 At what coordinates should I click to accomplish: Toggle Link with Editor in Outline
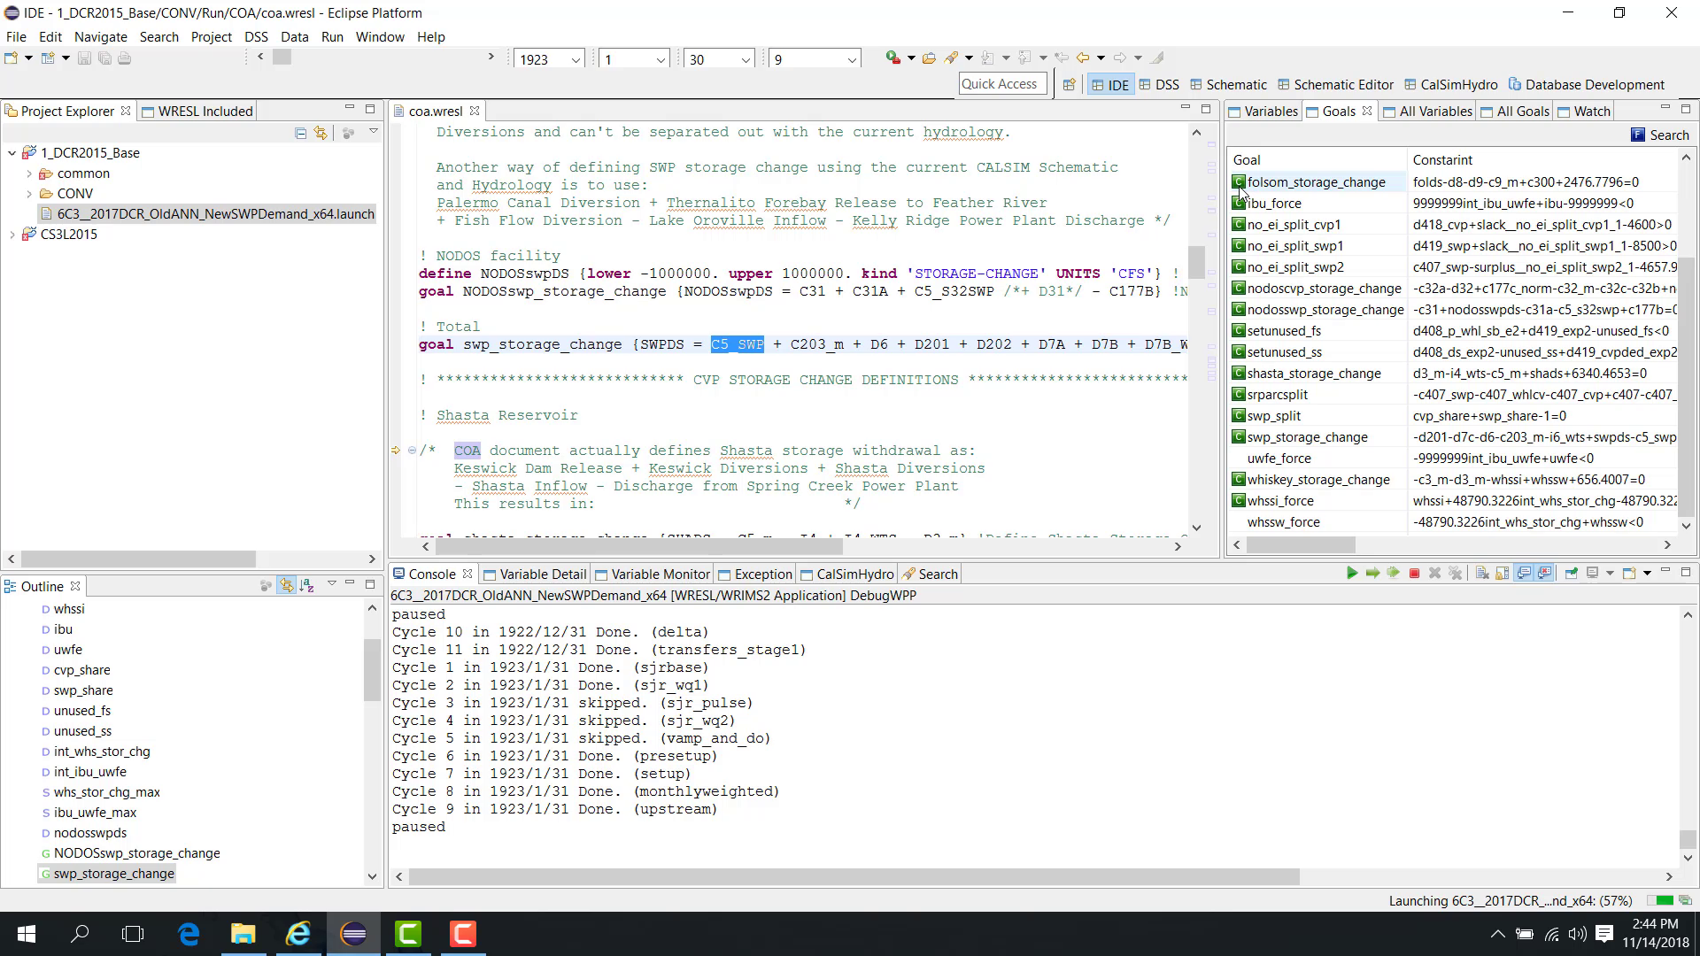[286, 586]
